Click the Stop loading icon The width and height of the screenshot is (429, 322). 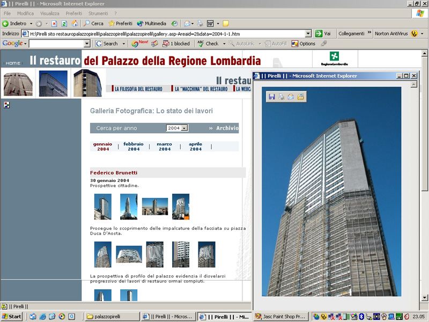coord(54,24)
